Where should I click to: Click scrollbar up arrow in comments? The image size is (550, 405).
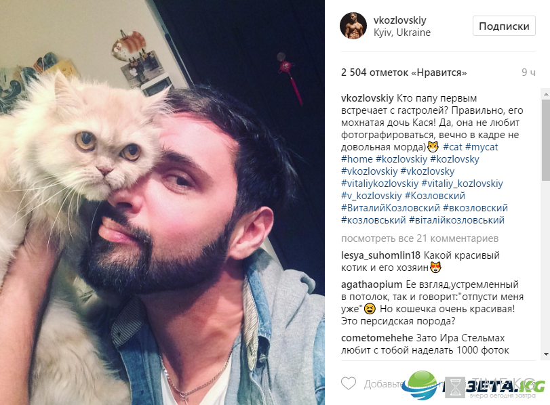(546, 94)
